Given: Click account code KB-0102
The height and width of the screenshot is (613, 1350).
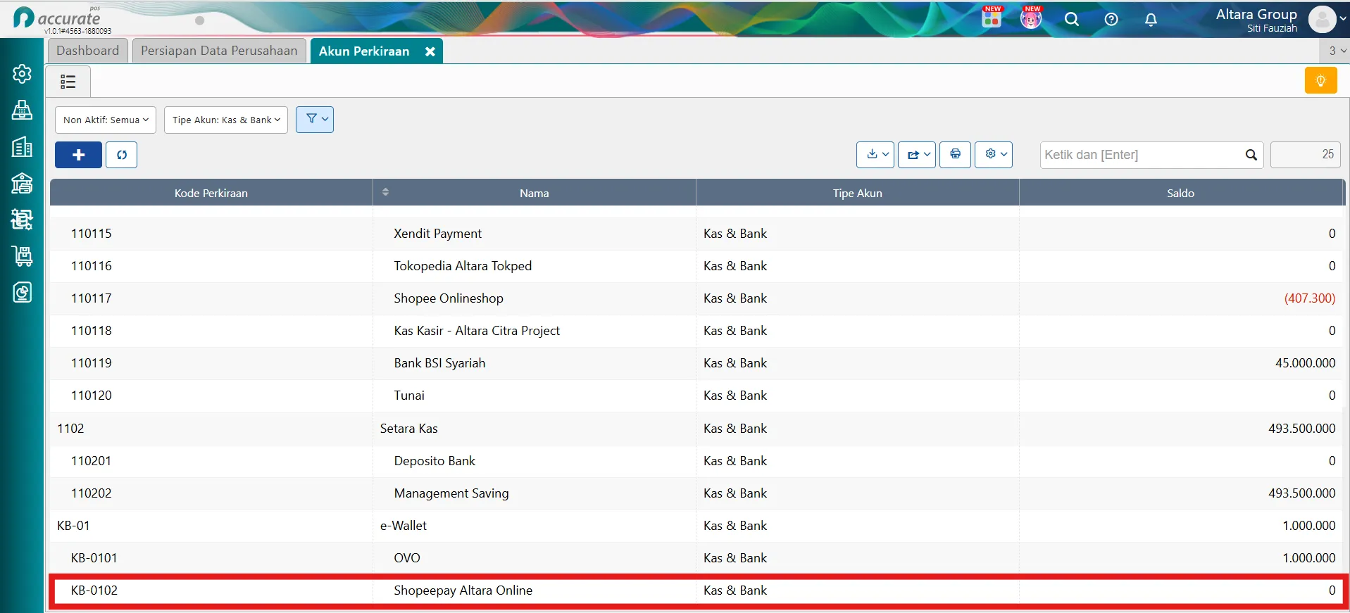Looking at the screenshot, I should [x=94, y=590].
